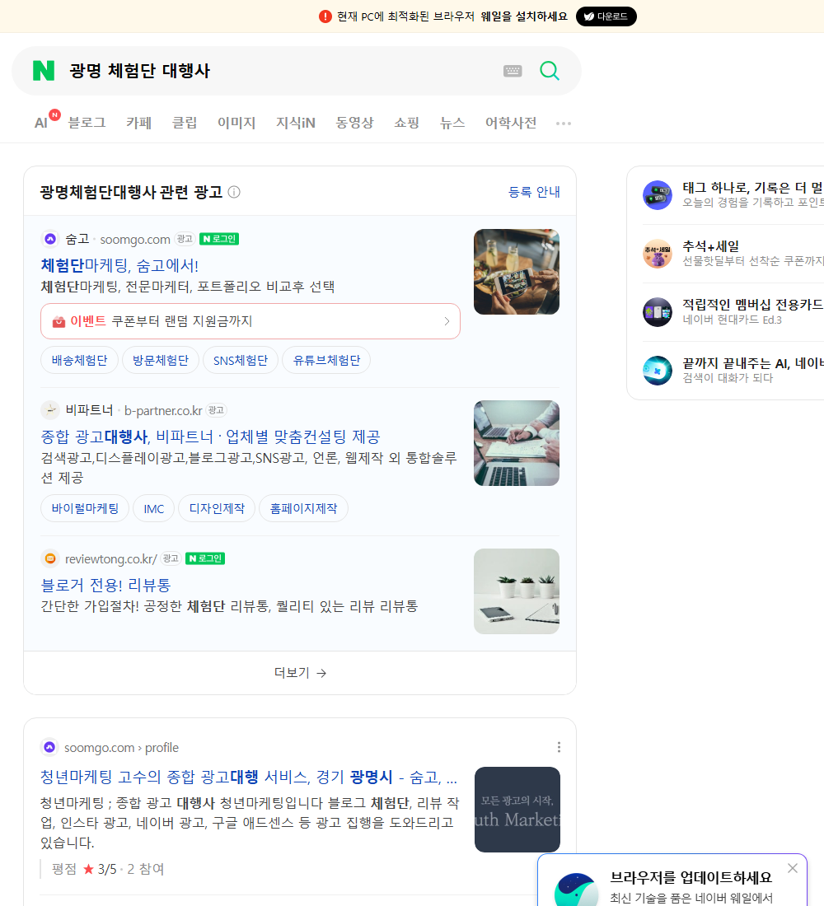The height and width of the screenshot is (906, 824).
Task: Click the 태그 하나로 promo round icon
Action: tap(658, 194)
